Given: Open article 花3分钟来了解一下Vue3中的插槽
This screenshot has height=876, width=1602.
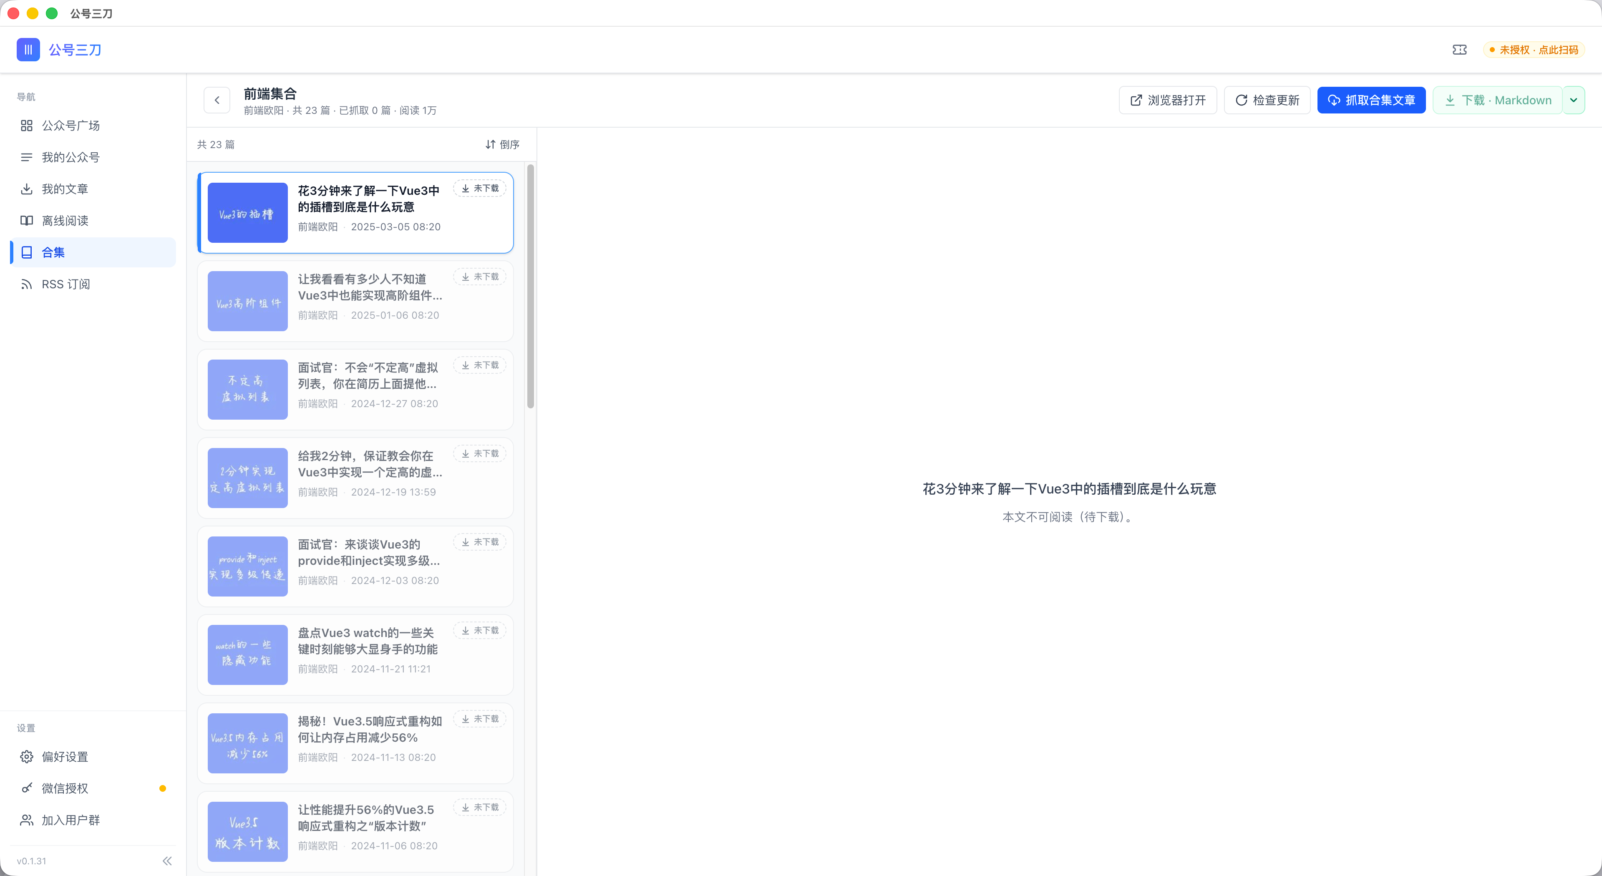Looking at the screenshot, I should tap(356, 213).
